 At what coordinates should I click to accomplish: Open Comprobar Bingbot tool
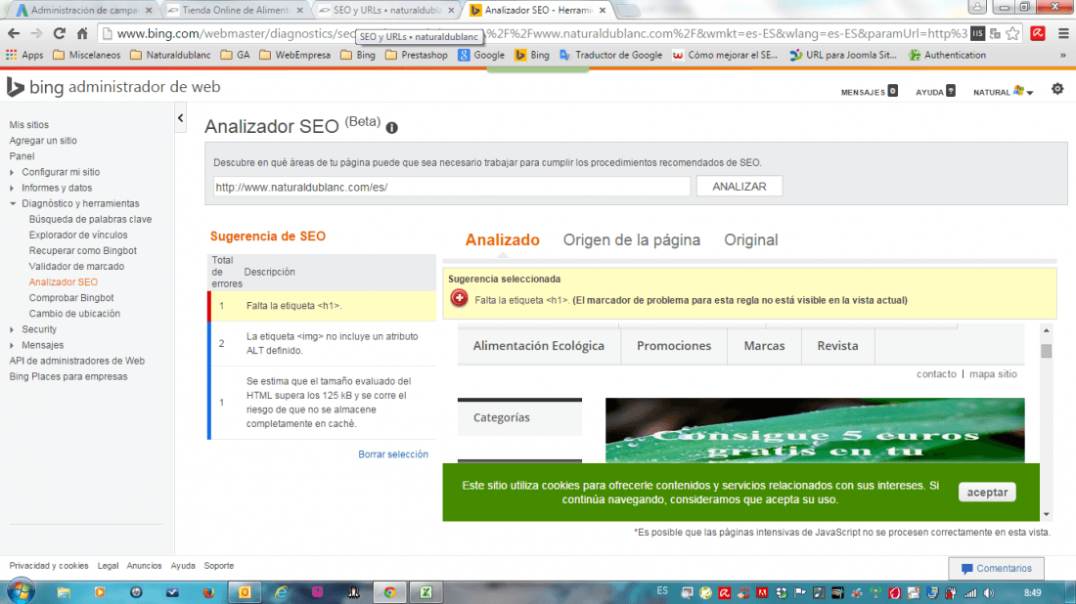click(x=70, y=298)
